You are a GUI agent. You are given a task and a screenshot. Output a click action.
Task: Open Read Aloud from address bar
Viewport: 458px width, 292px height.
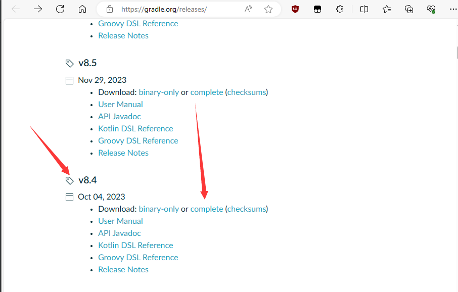(x=248, y=9)
